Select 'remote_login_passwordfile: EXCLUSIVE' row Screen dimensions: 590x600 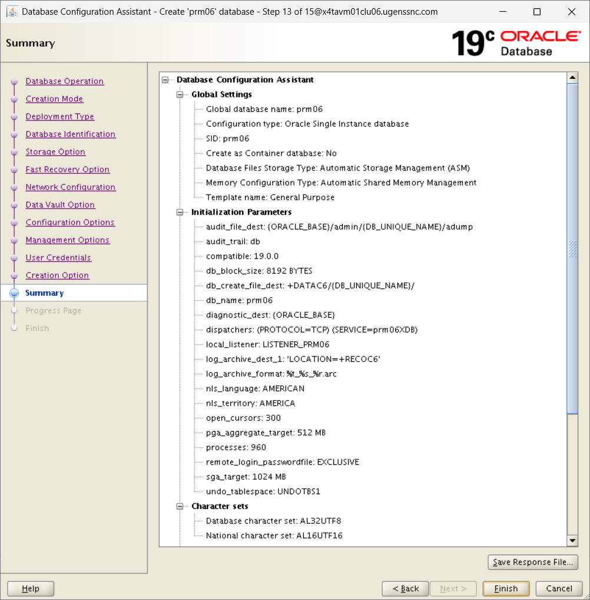[283, 462]
